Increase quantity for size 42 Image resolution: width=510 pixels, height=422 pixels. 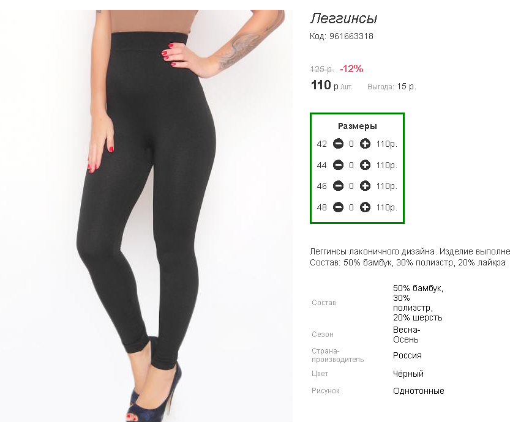[x=365, y=144]
